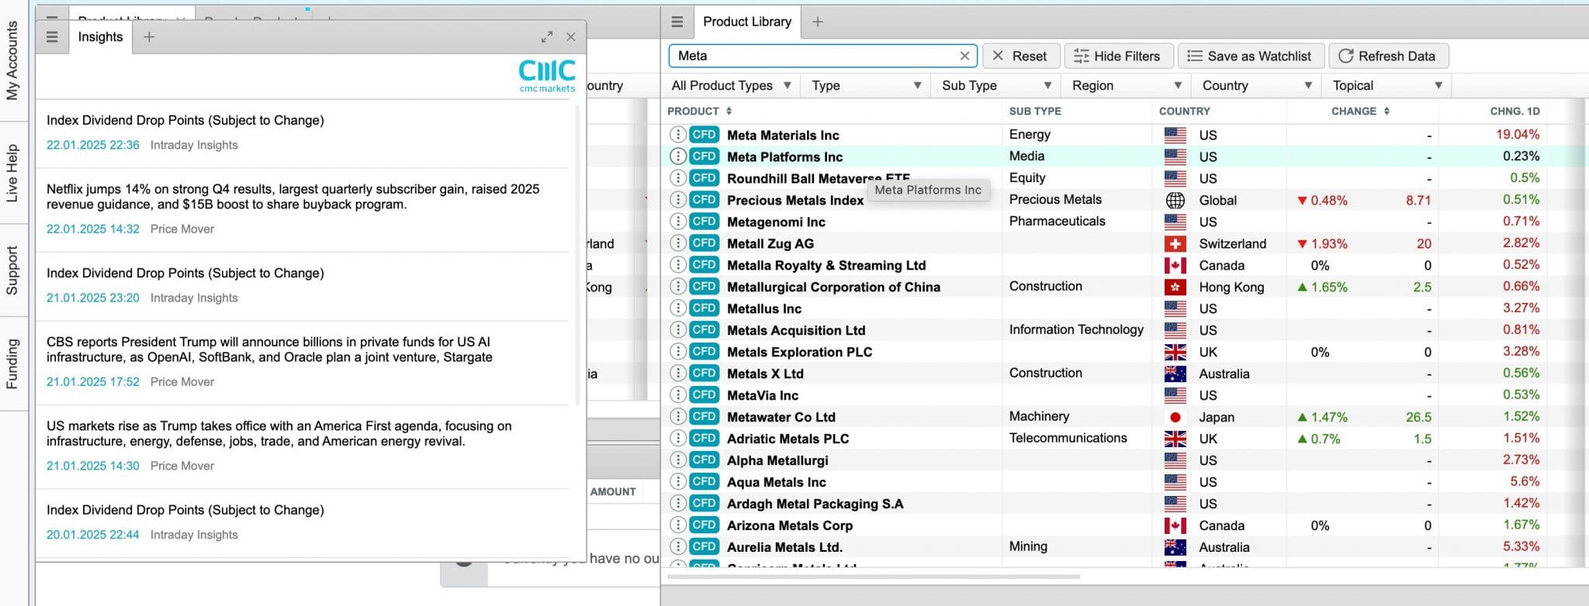Click CFD badge for Arizona Metals Corp
The width and height of the screenshot is (1589, 606).
pos(704,525)
